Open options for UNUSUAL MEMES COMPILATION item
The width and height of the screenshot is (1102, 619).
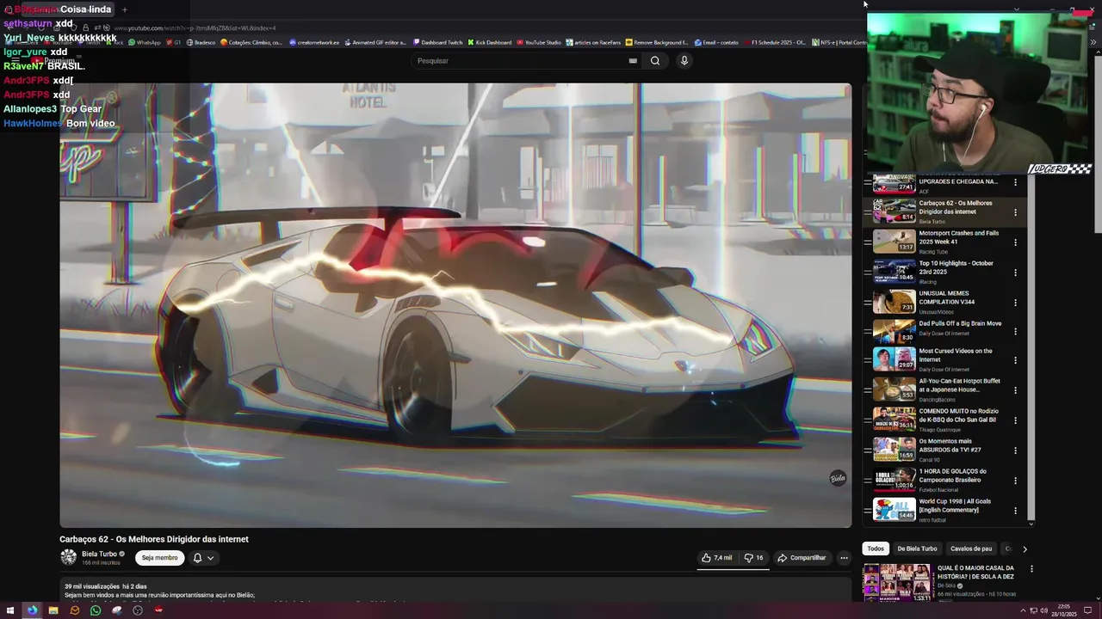1015,303
